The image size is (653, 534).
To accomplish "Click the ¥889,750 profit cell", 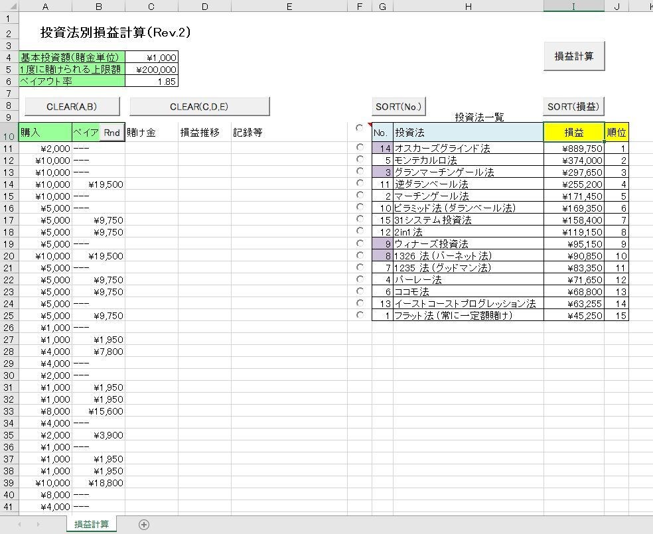I will pos(574,148).
